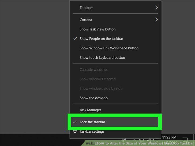Open the Action Center notification icon
The height and width of the screenshot is (146, 195).
185,140
